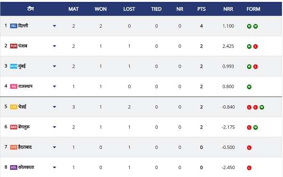Click the HYD team badge icon
The image size is (283, 177).
[14, 147]
